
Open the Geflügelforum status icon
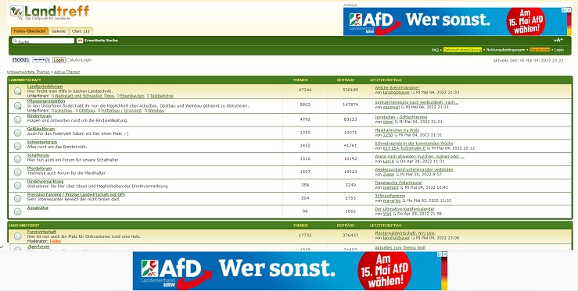18,133
